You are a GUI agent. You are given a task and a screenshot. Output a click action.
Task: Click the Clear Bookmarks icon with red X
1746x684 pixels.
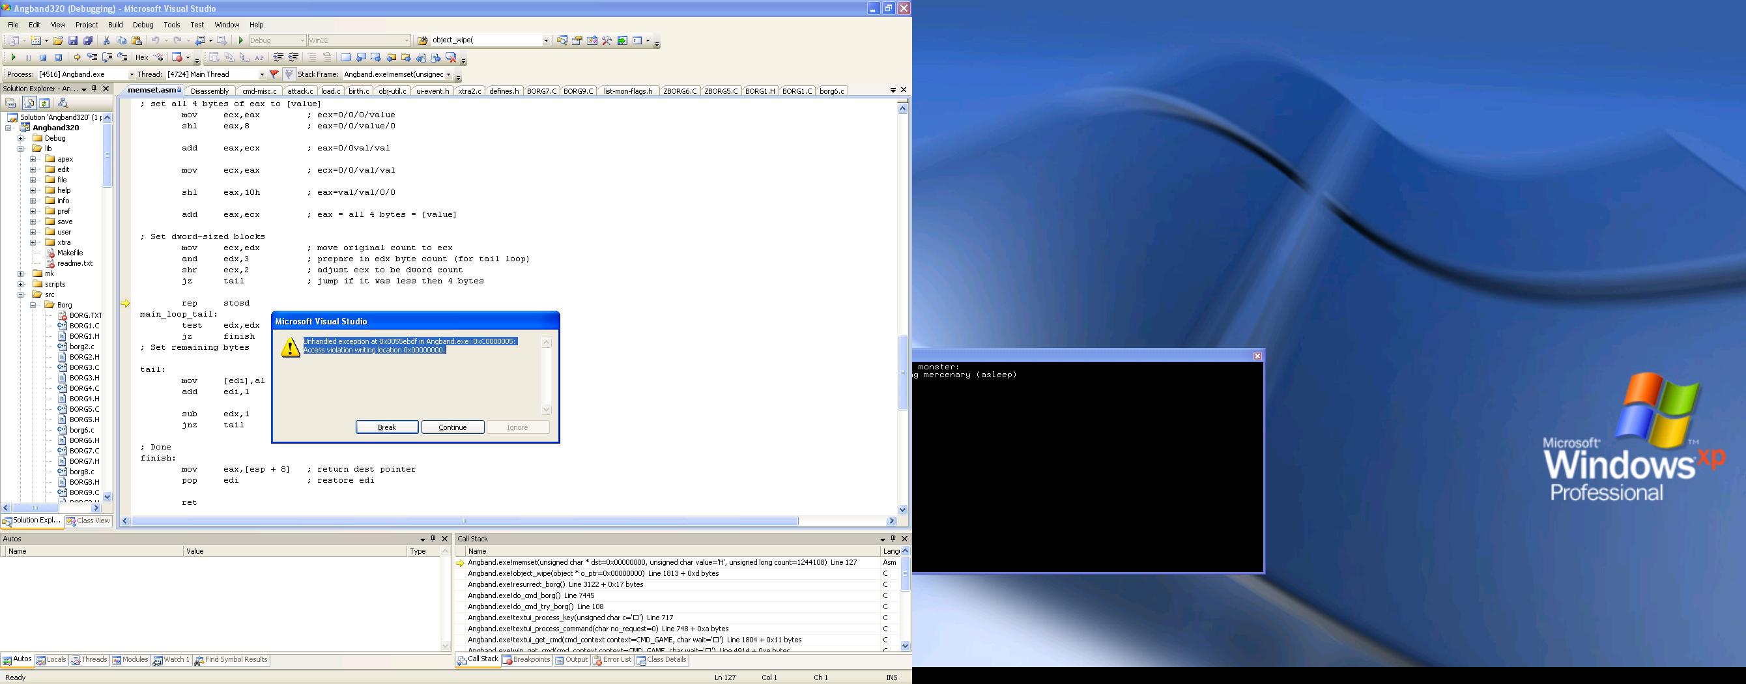pyautogui.click(x=451, y=57)
